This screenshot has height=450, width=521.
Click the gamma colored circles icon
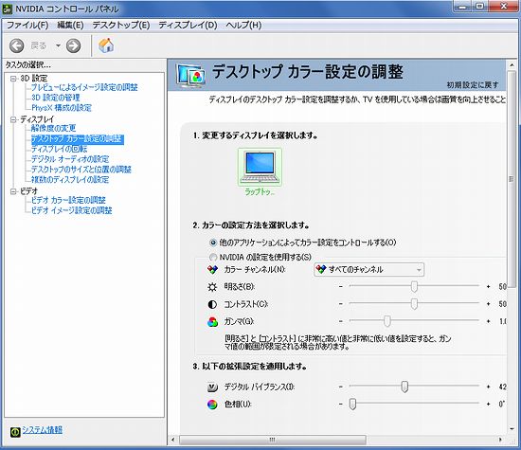[x=212, y=322]
